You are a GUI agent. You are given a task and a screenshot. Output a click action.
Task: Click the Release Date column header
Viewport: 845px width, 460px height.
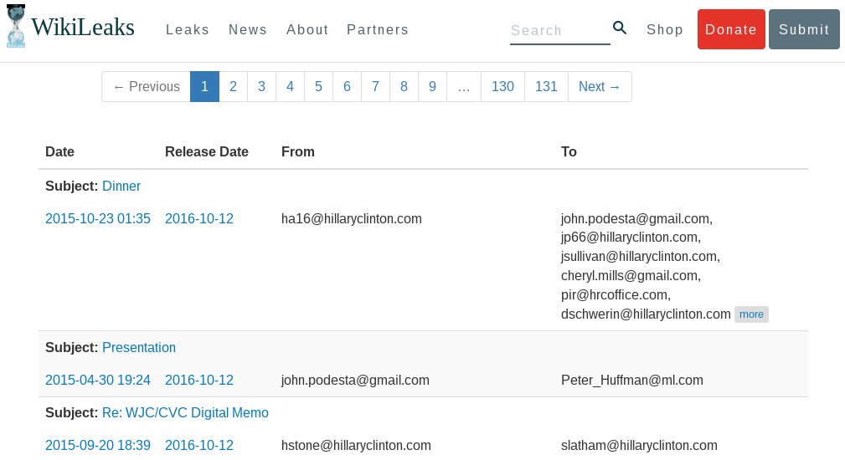[x=206, y=151]
